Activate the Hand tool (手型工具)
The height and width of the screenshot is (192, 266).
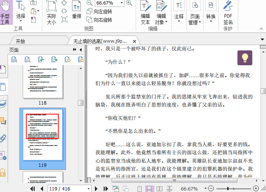tap(6, 12)
